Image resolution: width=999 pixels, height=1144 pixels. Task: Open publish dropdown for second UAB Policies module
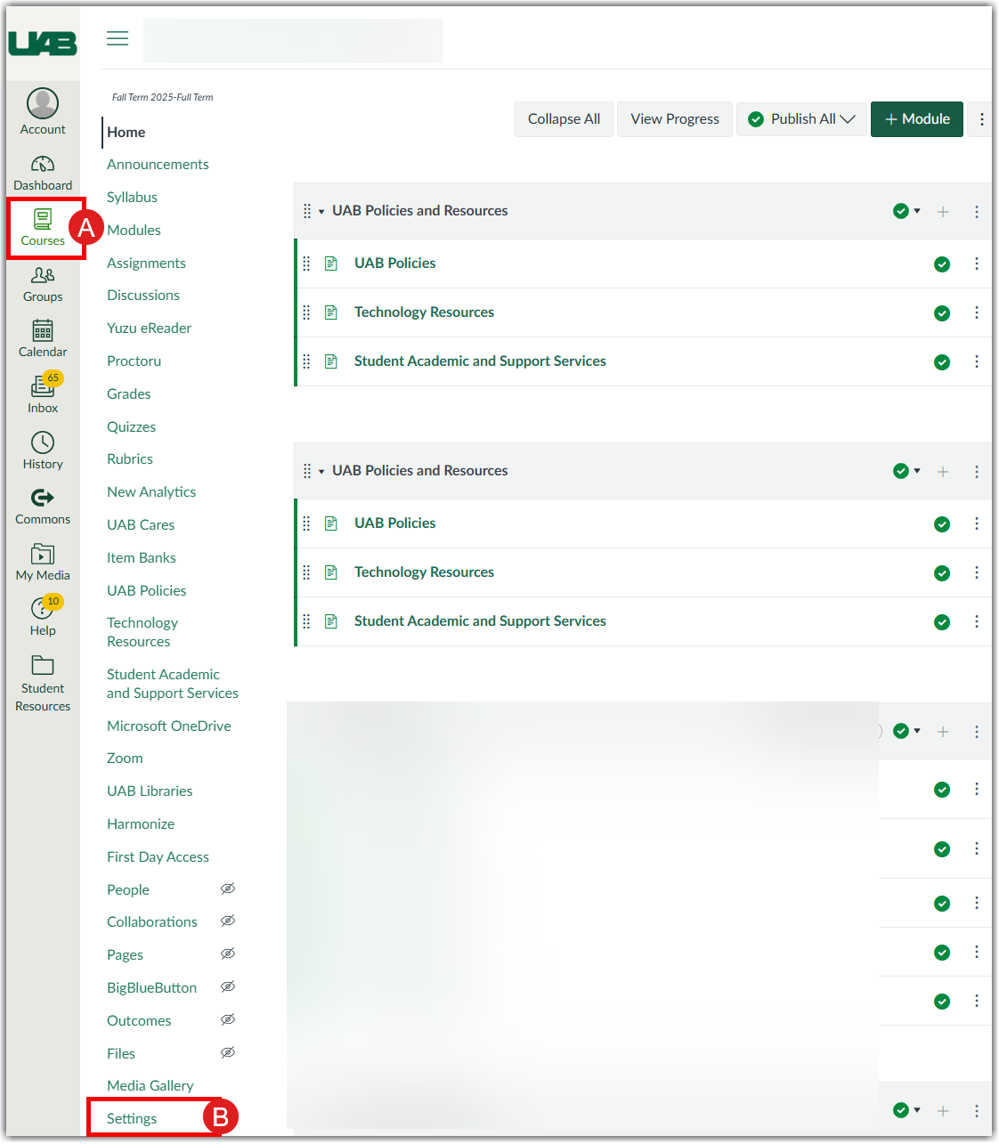906,471
